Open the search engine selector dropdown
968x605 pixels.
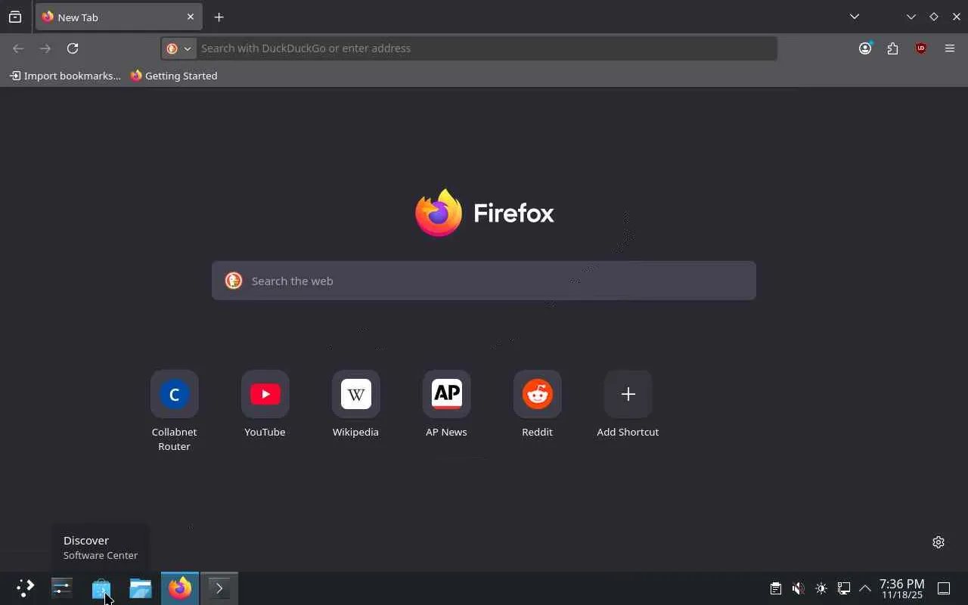pos(179,48)
